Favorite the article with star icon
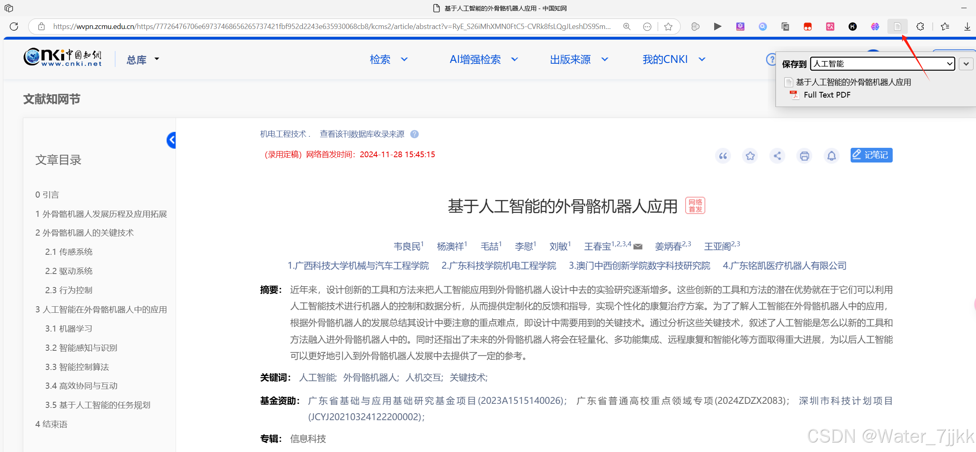Image resolution: width=976 pixels, height=452 pixels. 750,156
